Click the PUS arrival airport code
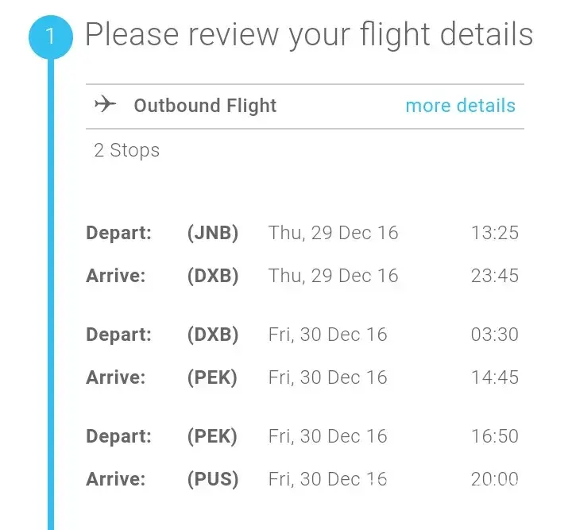The width and height of the screenshot is (572, 530). point(213,479)
